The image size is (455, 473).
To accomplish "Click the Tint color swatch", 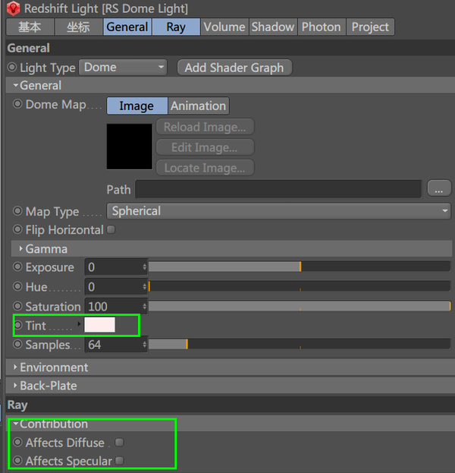I will [x=100, y=325].
